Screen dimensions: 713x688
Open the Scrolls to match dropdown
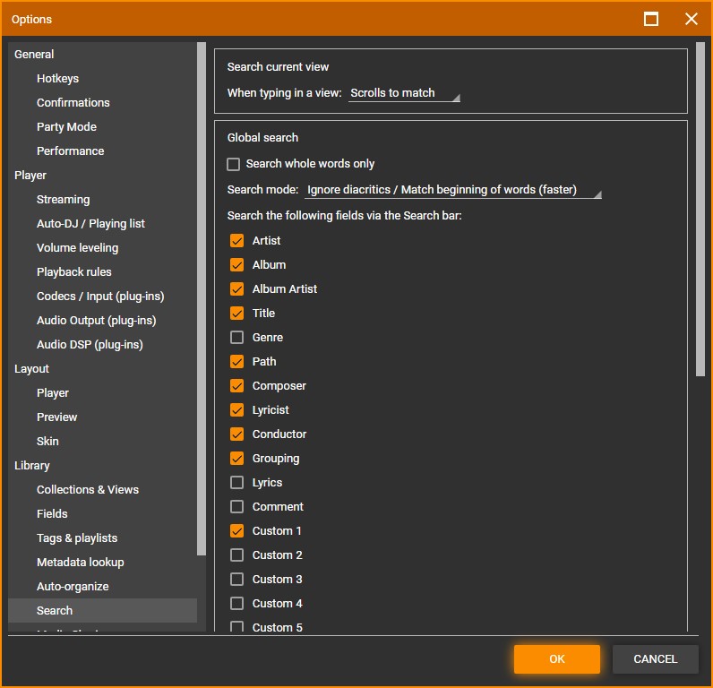point(404,93)
